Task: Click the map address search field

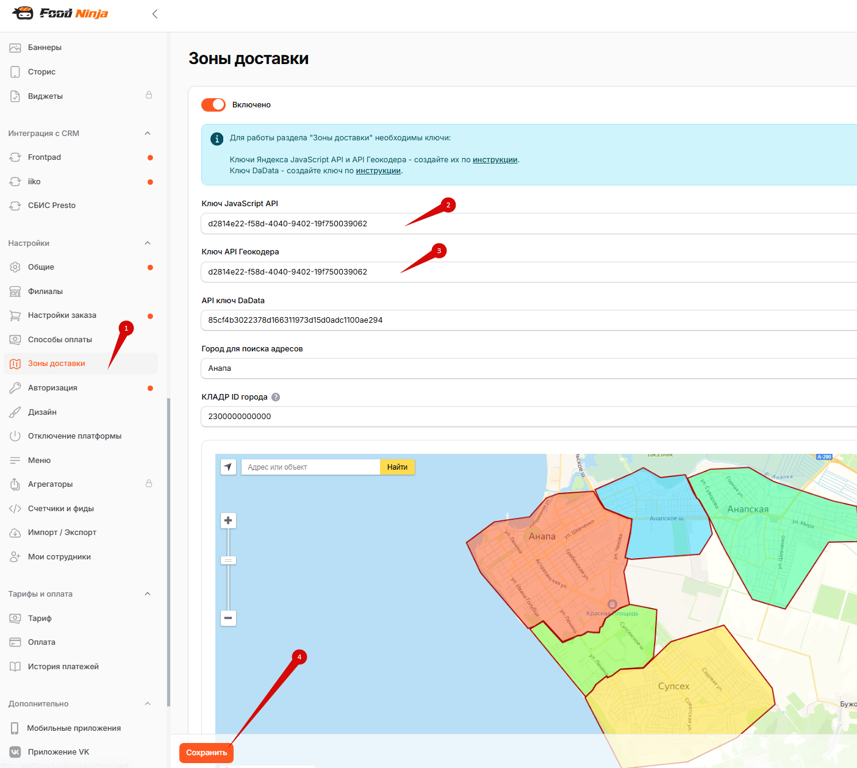Action: point(310,467)
